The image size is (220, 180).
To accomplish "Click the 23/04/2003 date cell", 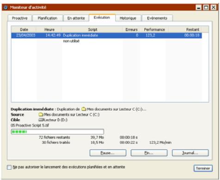I will [26, 36].
